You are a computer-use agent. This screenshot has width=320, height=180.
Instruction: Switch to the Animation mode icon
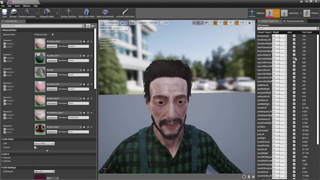pos(284,13)
